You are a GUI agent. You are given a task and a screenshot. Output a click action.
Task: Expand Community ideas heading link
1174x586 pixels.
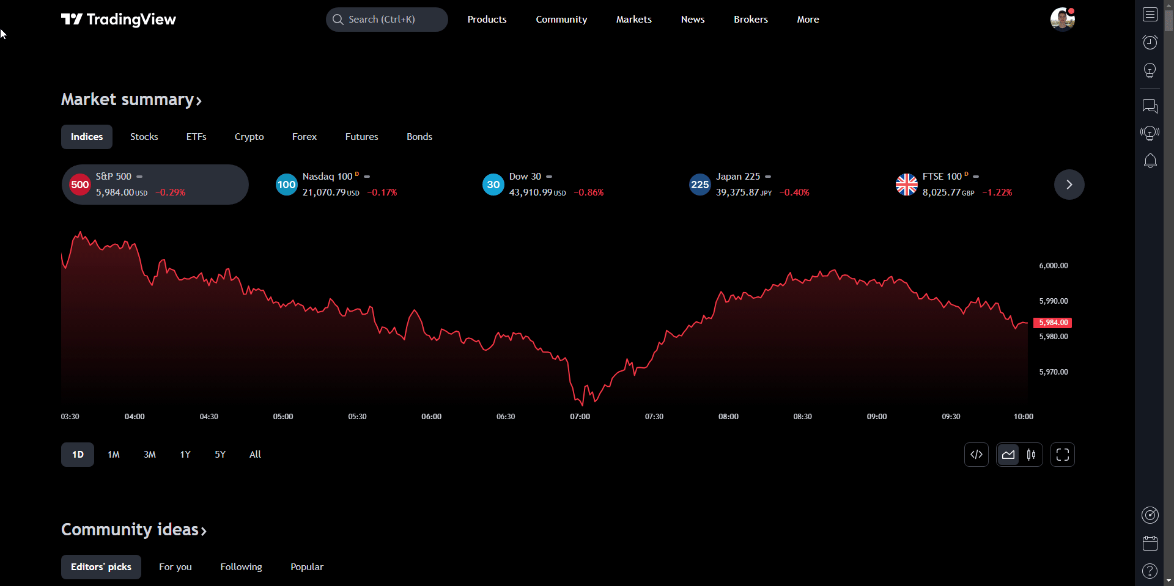(x=134, y=530)
